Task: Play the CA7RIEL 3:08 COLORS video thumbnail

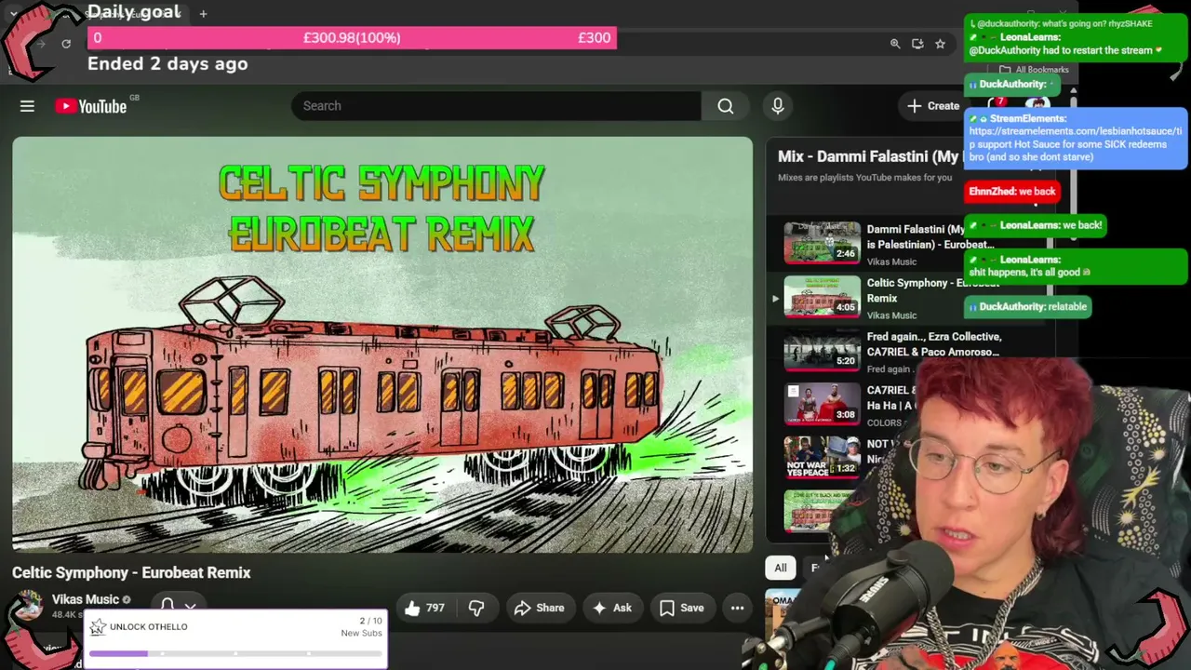Action: [x=822, y=405]
